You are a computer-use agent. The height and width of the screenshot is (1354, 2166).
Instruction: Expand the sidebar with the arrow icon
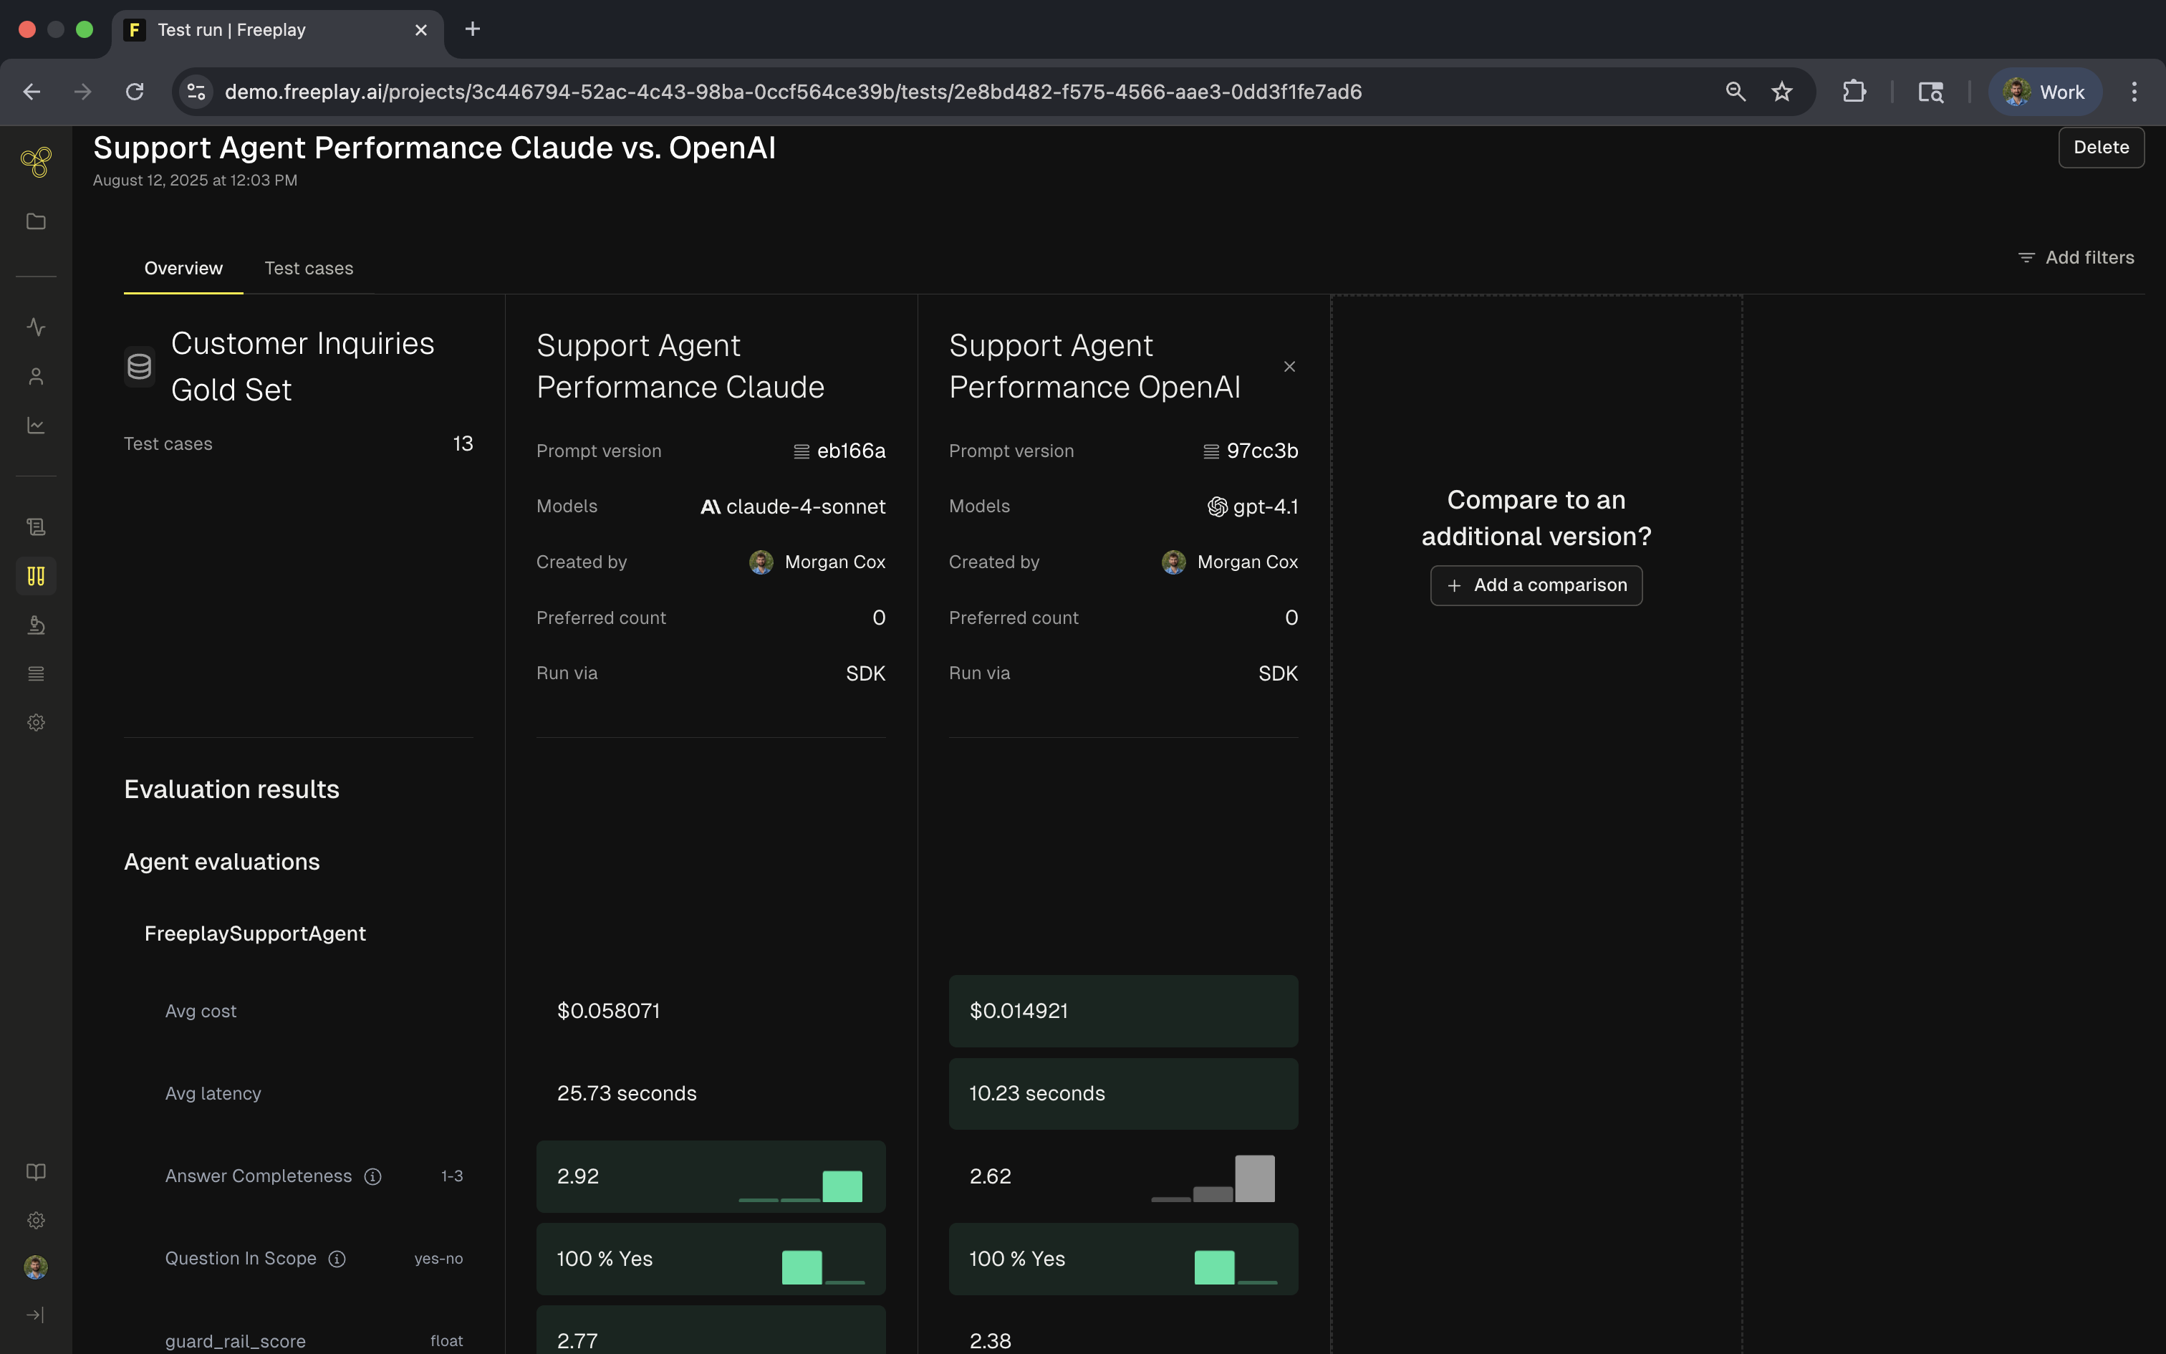[x=36, y=1315]
